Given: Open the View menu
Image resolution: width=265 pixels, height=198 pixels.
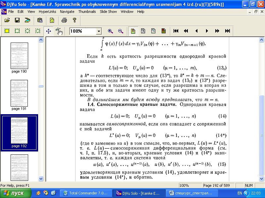Looking at the screenshot, I should (31, 12).
